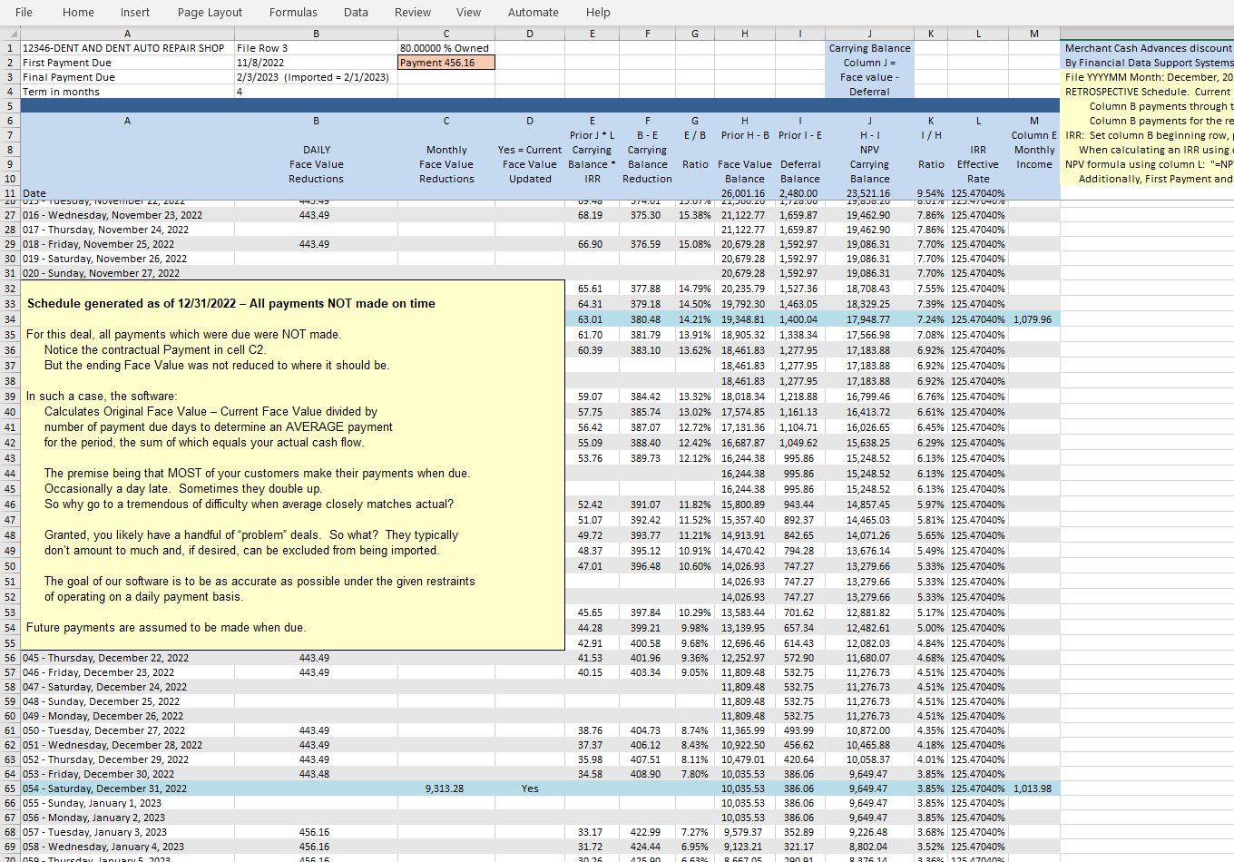Viewport: 1234px width, 862px height.
Task: Select '054 - Saturday, December 31, 2022' row cell
Action: (127, 789)
